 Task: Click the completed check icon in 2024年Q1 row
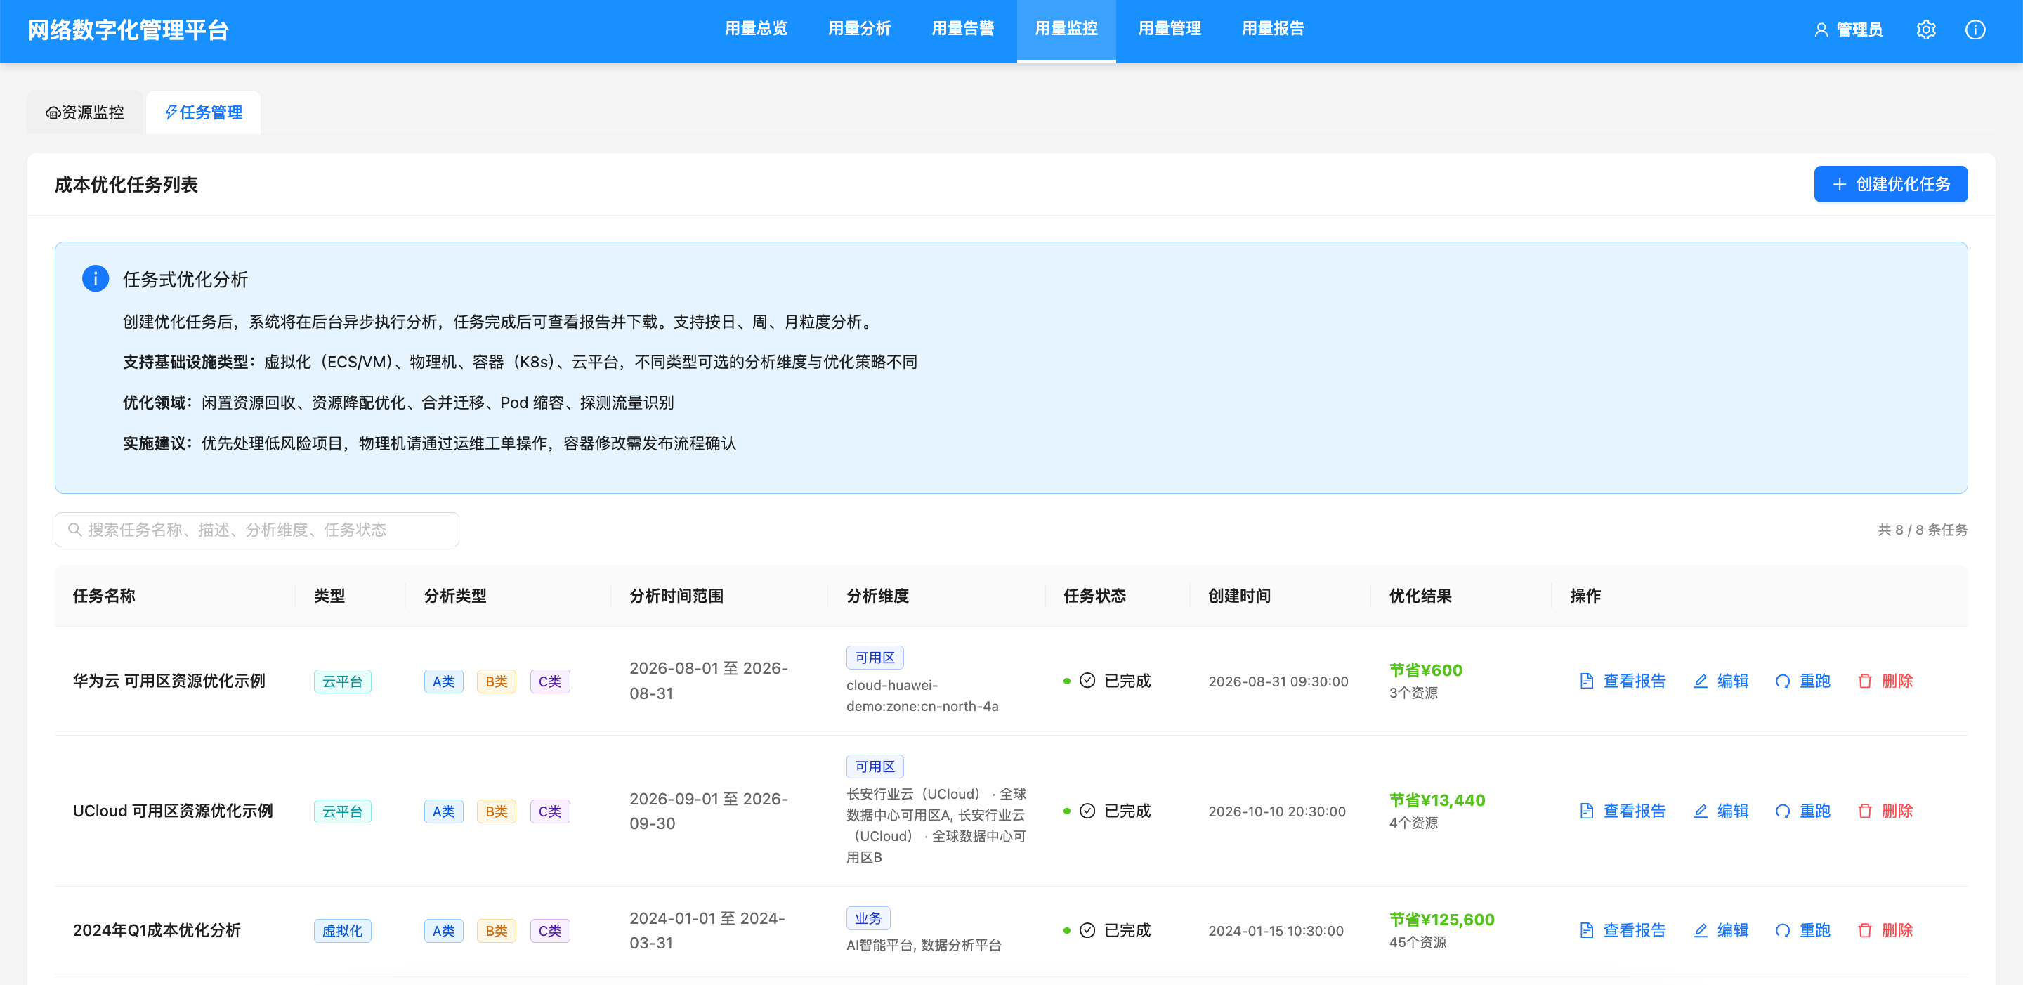click(1087, 930)
